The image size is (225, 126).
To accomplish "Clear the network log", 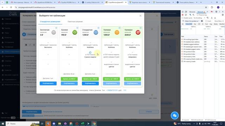I will point(186,15).
